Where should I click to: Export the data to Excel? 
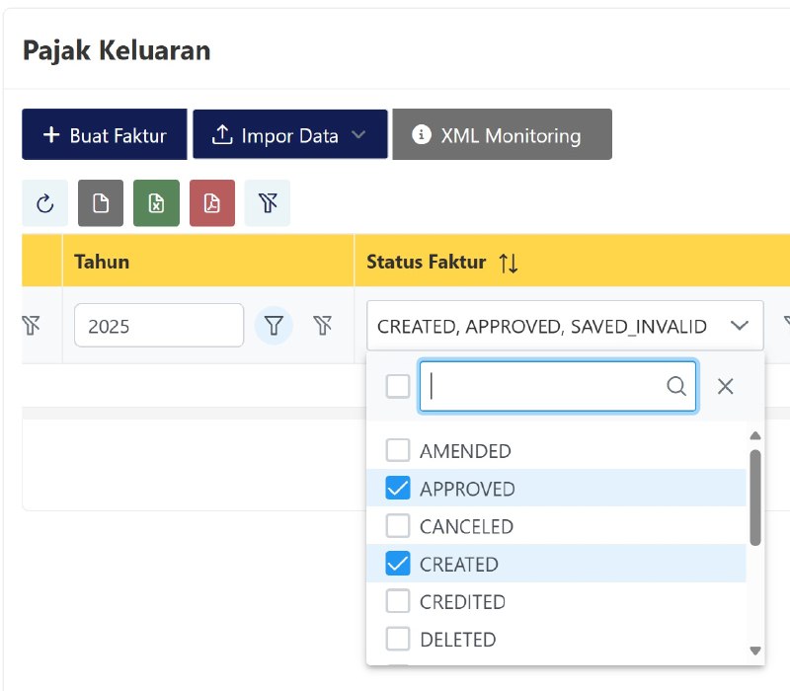(156, 202)
